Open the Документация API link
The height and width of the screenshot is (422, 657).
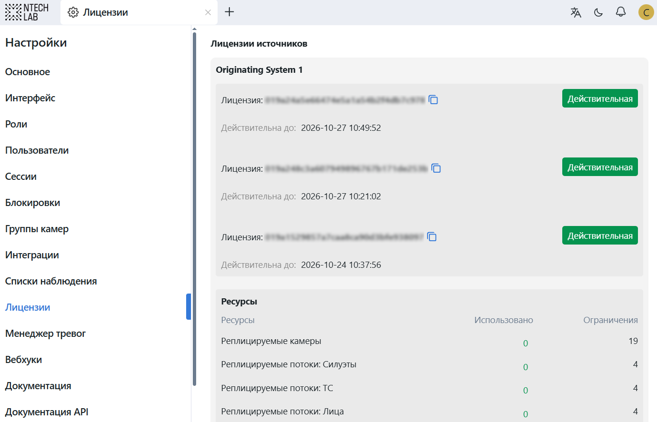point(47,412)
